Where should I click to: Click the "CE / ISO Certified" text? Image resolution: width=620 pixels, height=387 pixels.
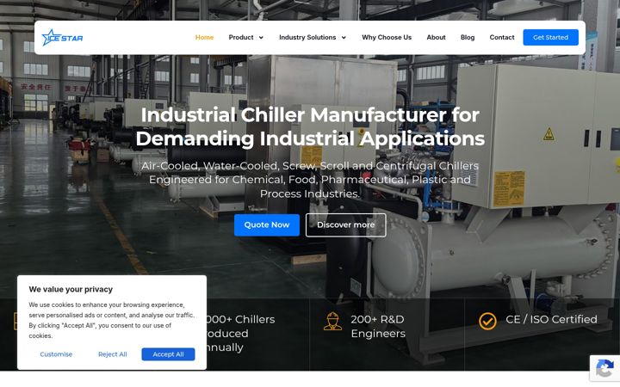pos(551,319)
